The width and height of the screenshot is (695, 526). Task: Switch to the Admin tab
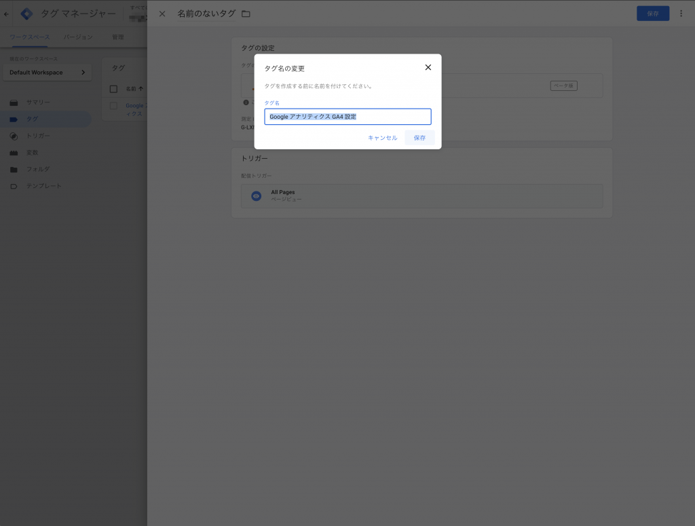click(x=118, y=37)
